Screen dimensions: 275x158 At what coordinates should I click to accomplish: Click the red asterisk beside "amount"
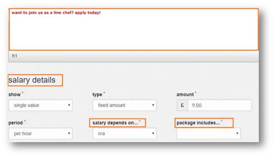point(196,94)
